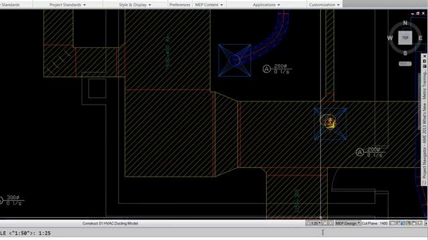Open the 1:25 annotation scale dropdown
This screenshot has width=428, height=240.
point(314,223)
